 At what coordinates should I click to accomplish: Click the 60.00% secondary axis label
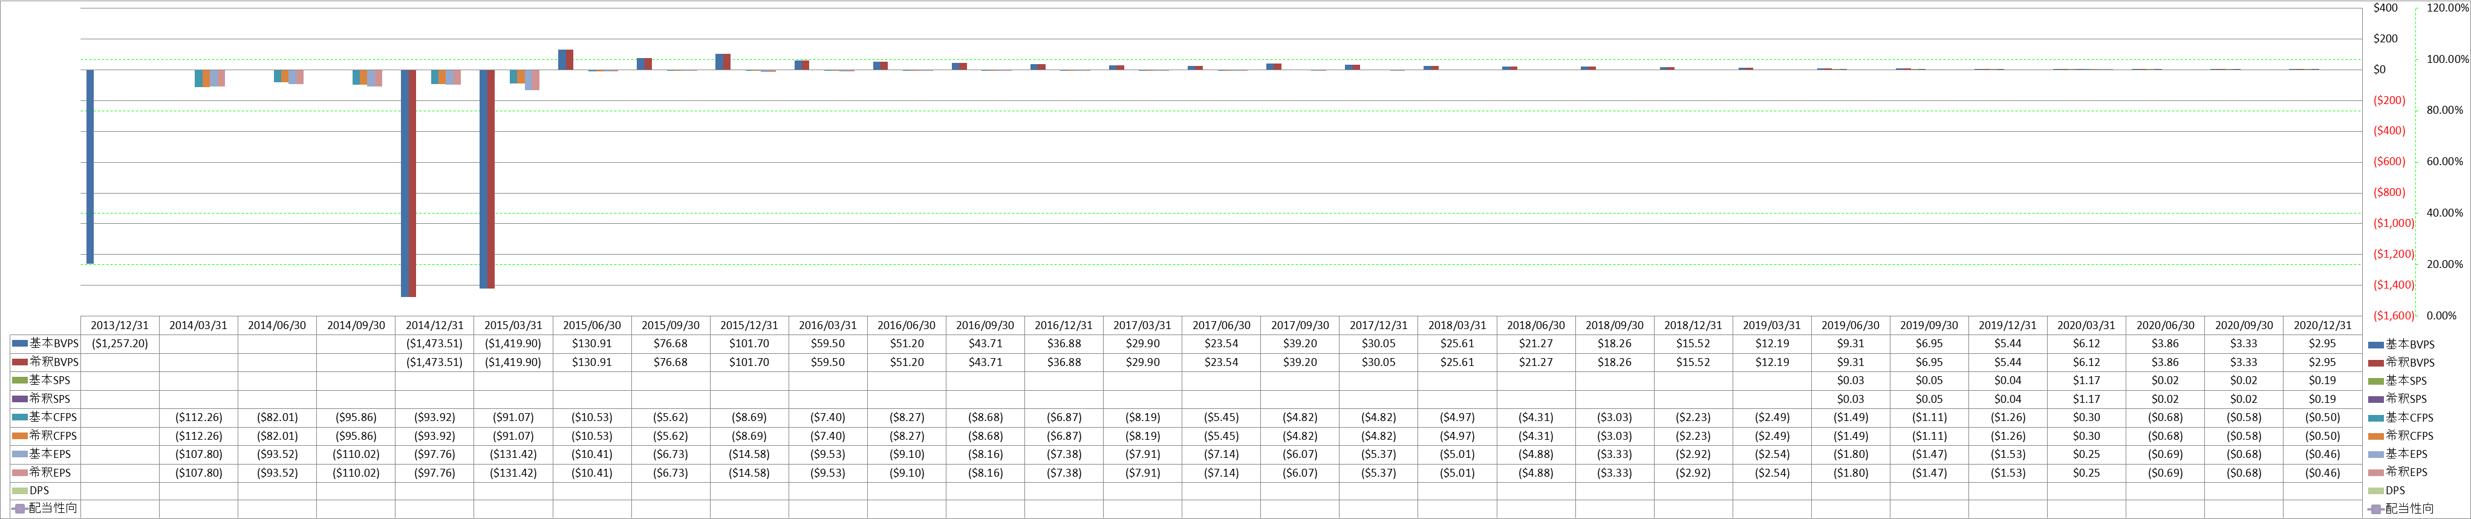(2444, 161)
